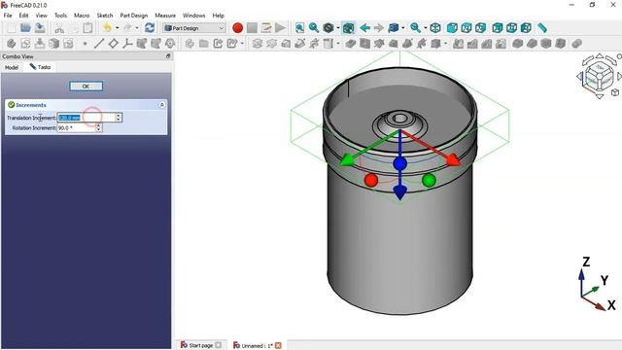Expand the subtractive primitive dropdown arrow
Viewport: 622px width, 350px height.
445,43
